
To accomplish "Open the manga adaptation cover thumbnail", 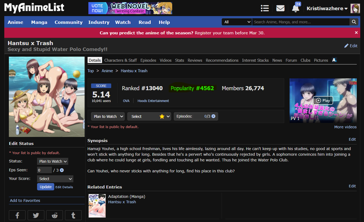I will pyautogui.click(x=97, y=206).
